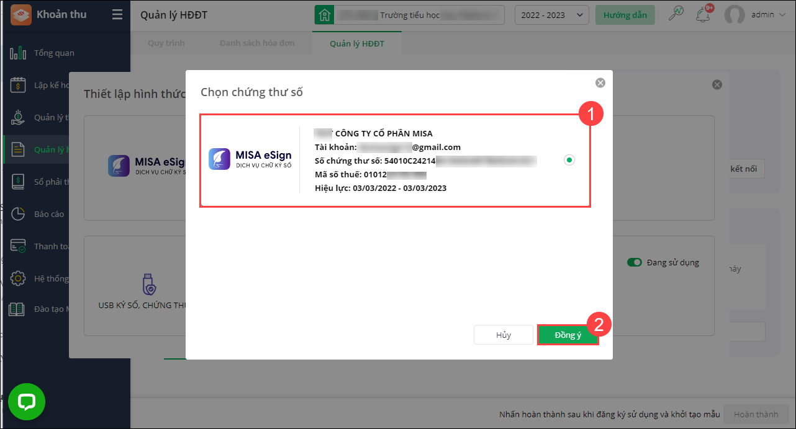The image size is (796, 429).
Task: Click the USB ký số icon
Action: coord(148,284)
